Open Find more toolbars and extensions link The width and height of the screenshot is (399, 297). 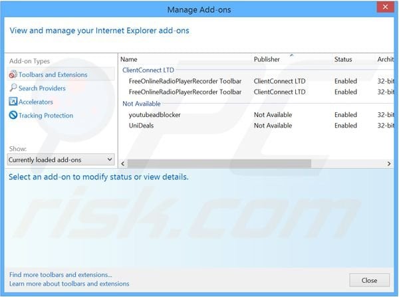point(61,275)
